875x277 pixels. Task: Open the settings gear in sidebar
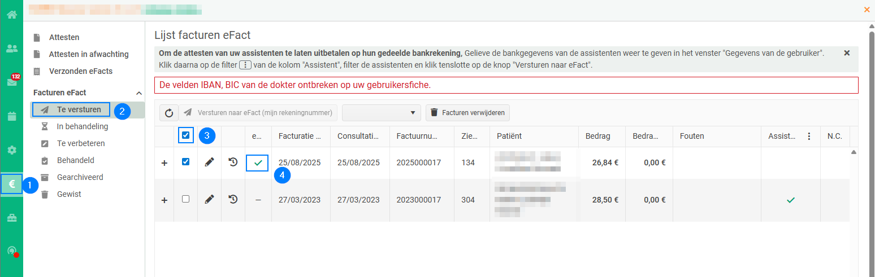(11, 150)
